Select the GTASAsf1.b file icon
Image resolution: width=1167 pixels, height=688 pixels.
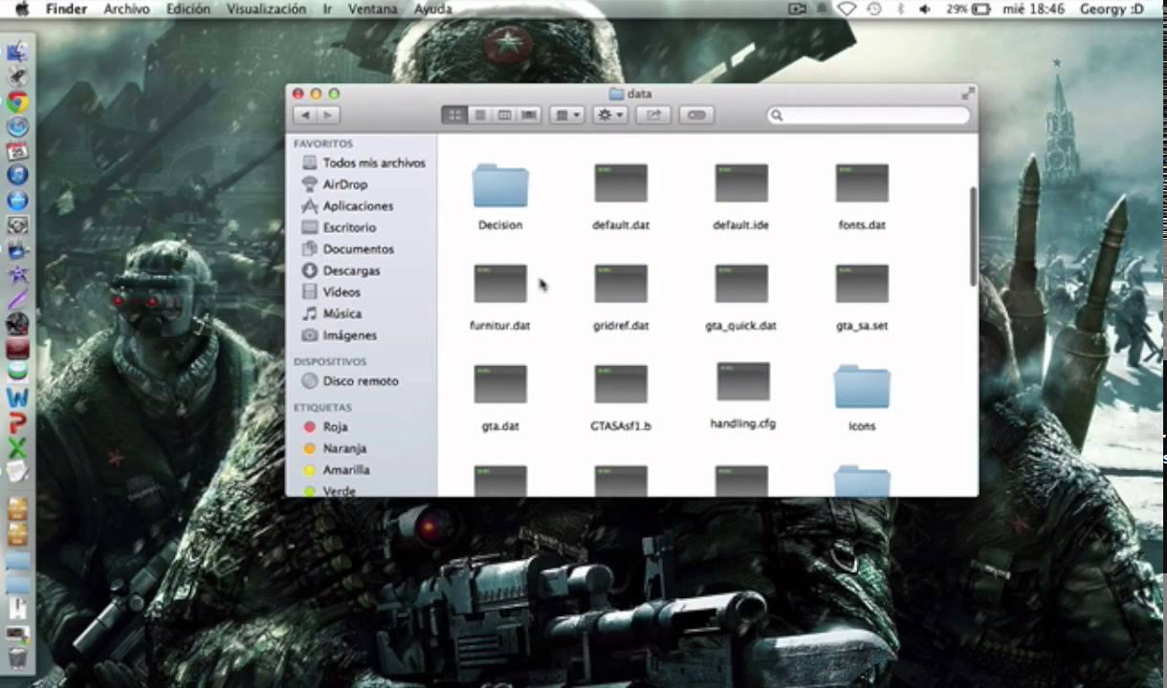(x=621, y=384)
